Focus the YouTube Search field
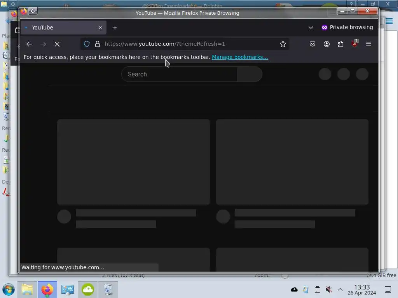The image size is (398, 298). pyautogui.click(x=180, y=74)
